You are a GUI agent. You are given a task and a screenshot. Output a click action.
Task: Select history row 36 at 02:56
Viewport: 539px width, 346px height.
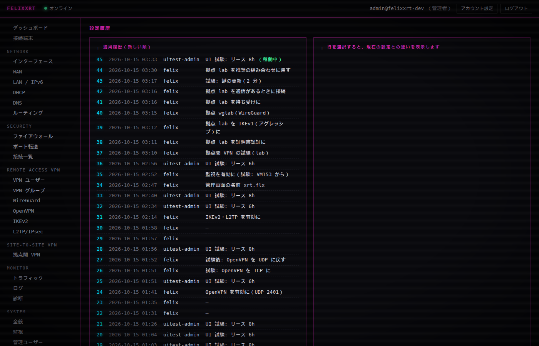[x=198, y=164]
